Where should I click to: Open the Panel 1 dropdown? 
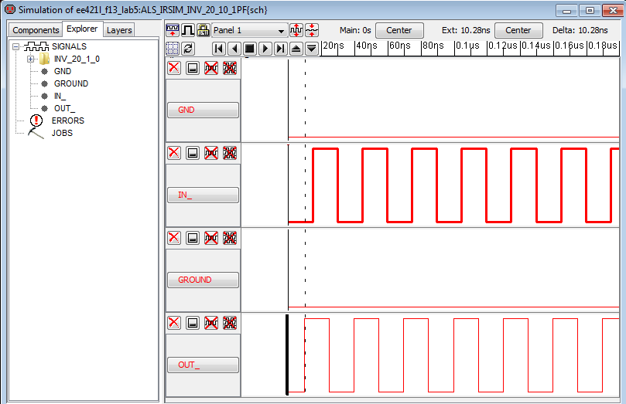tap(249, 31)
